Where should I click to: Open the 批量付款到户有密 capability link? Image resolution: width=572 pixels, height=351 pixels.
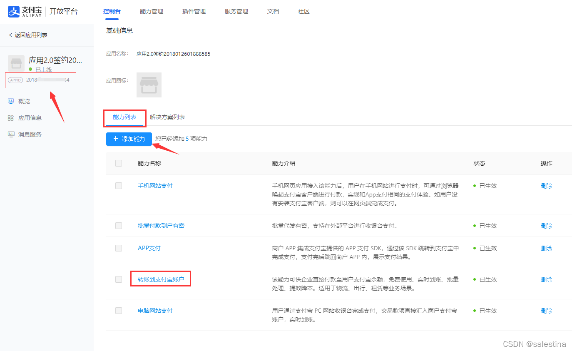point(161,226)
